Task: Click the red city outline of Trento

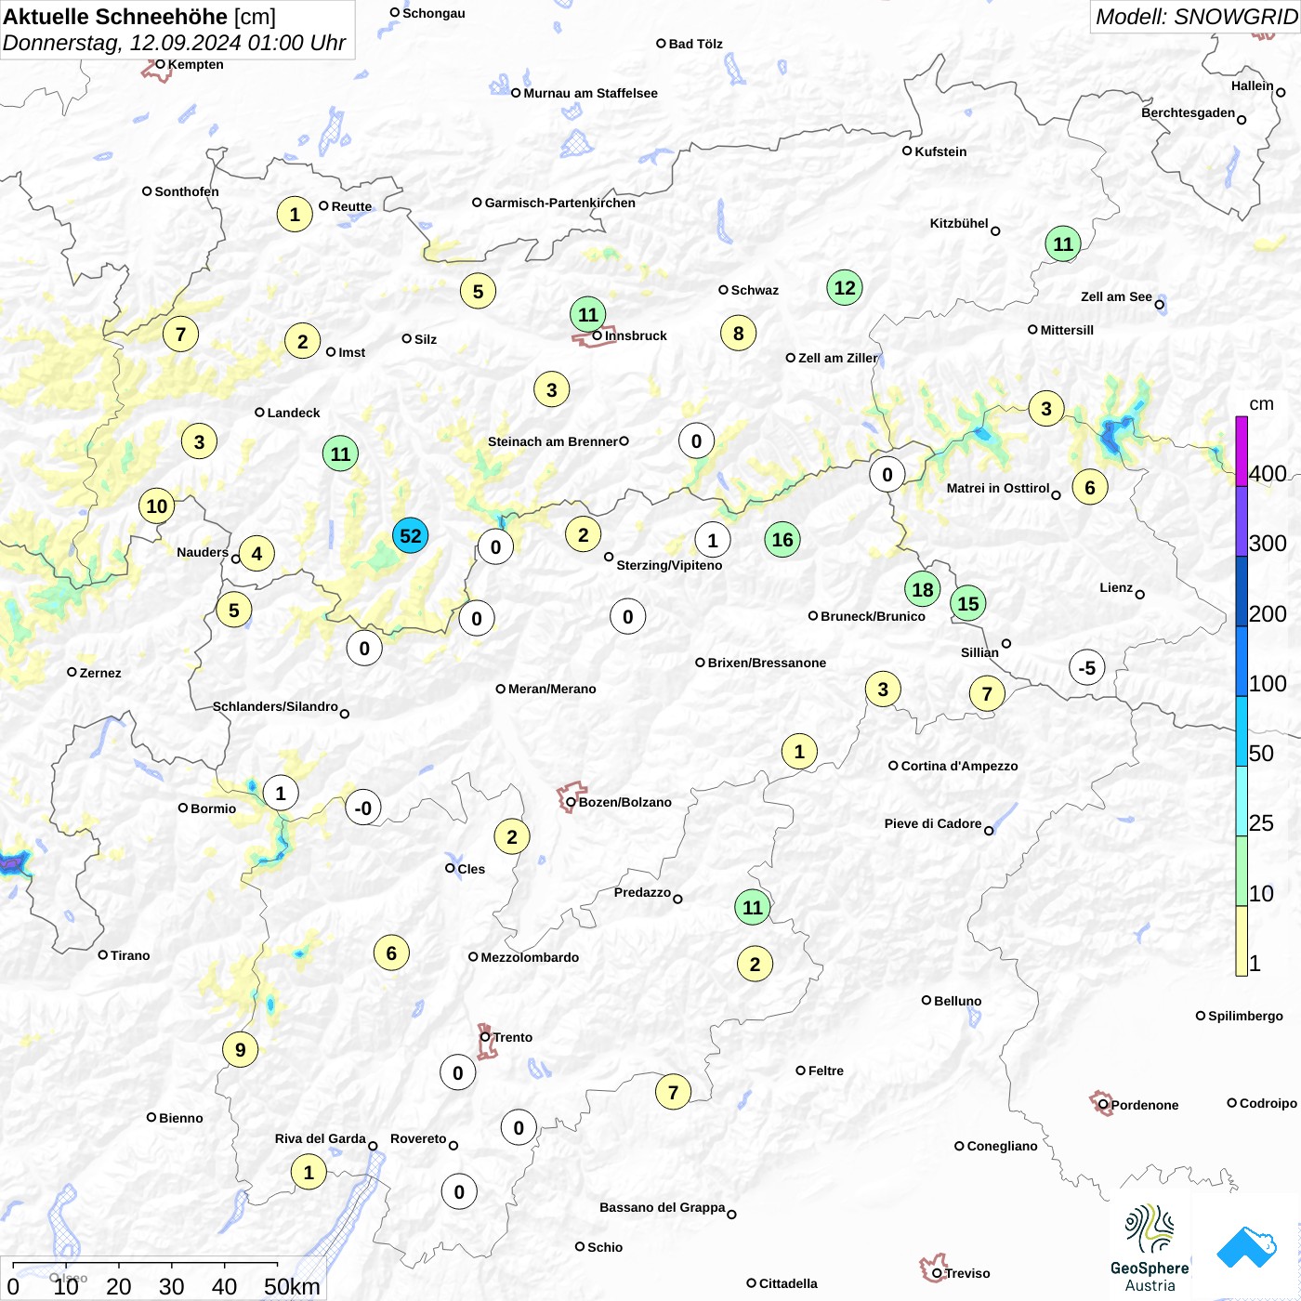Action: [x=486, y=1043]
